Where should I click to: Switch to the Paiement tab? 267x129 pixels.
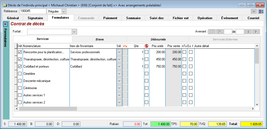click(110, 18)
